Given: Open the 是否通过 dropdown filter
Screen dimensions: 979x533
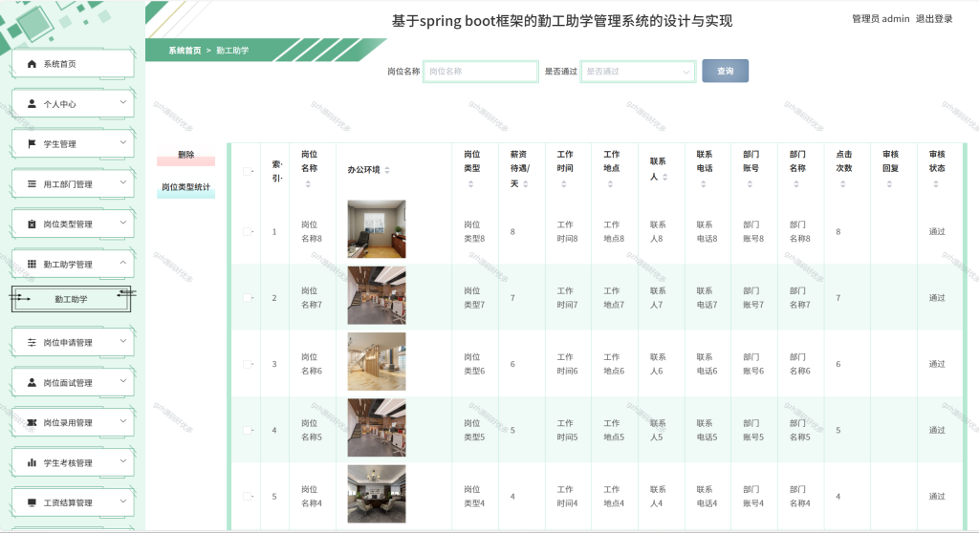Looking at the screenshot, I should coord(638,71).
